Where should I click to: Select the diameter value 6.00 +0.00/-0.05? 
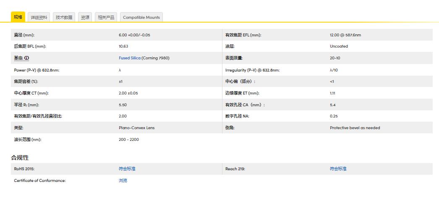[134, 35]
